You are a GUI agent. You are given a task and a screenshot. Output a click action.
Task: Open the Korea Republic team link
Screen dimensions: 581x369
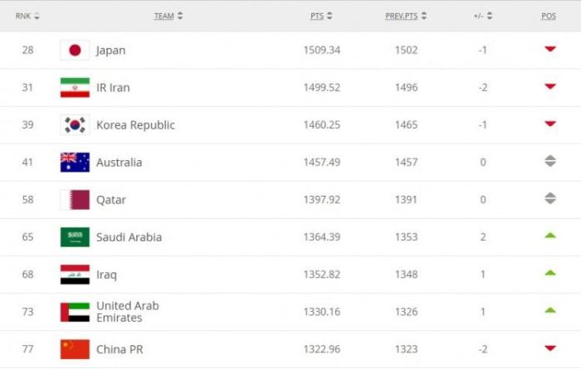click(135, 125)
